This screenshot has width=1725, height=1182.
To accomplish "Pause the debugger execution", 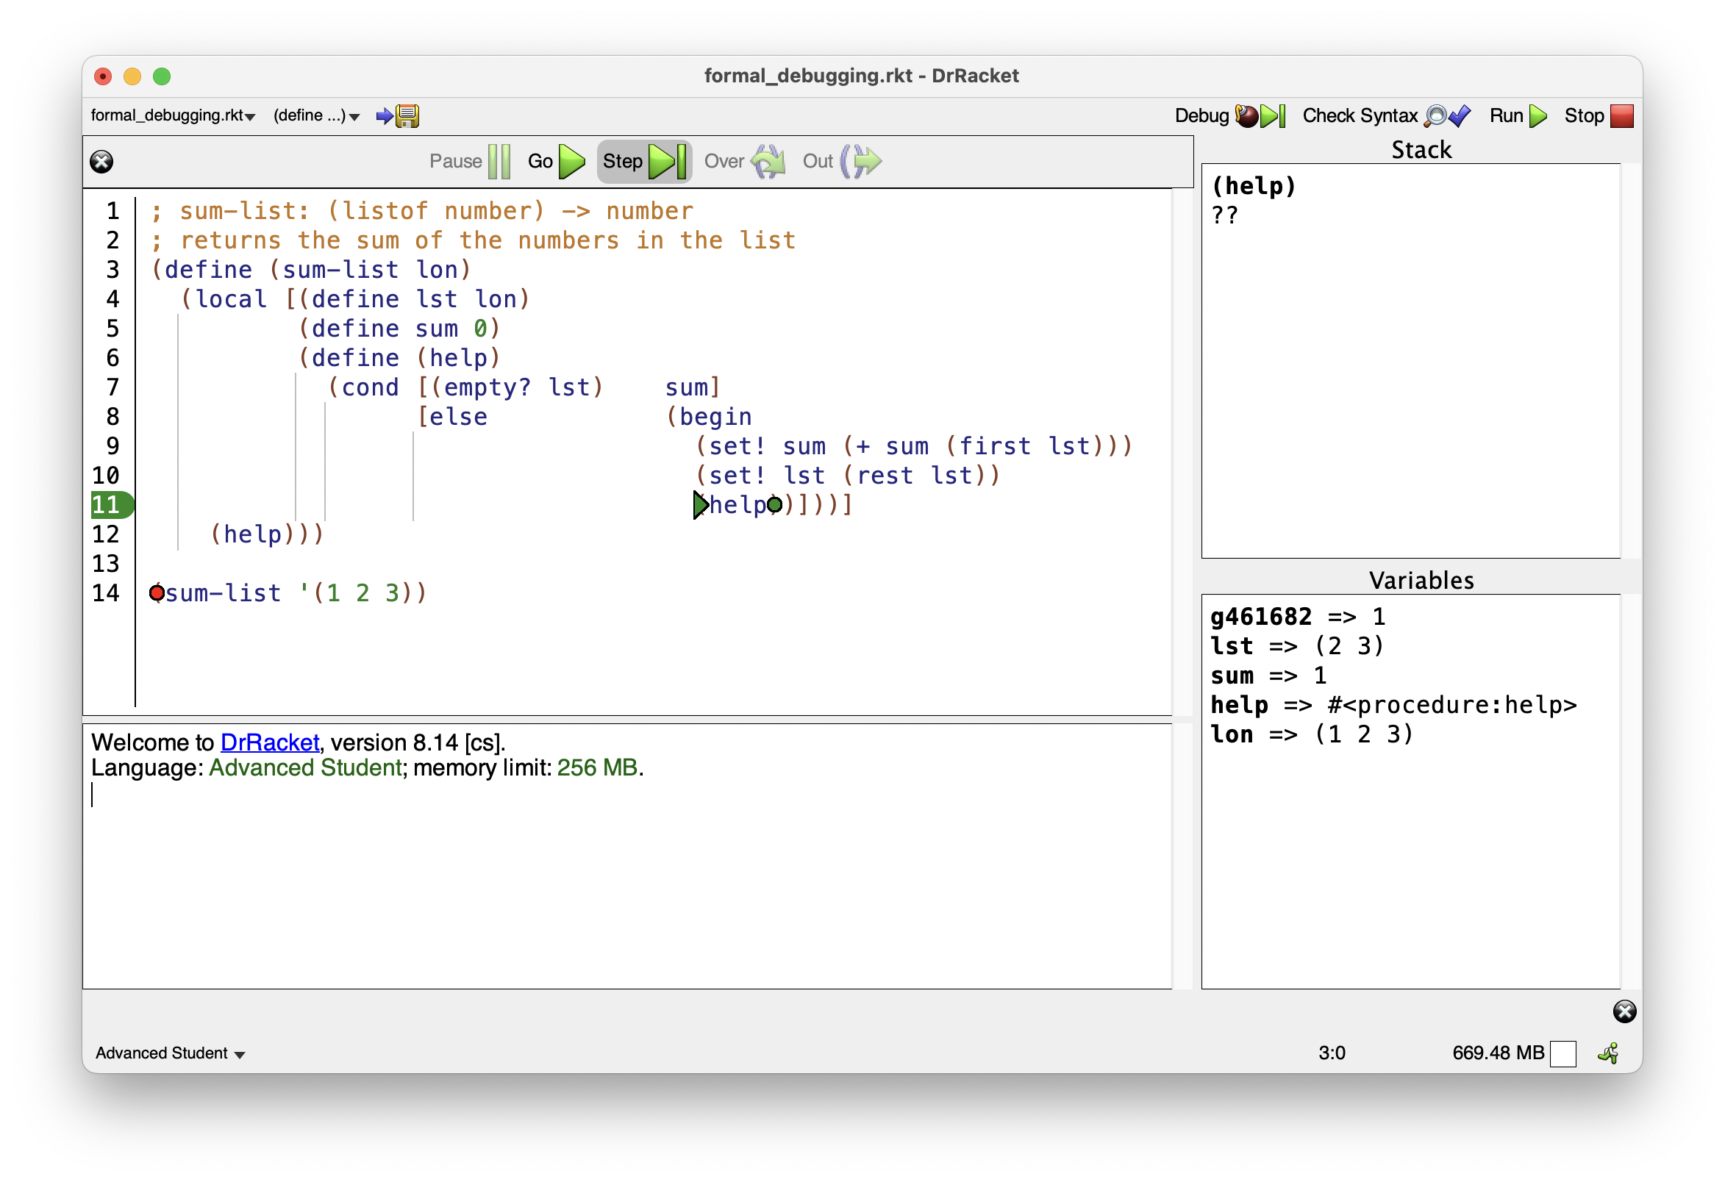I will pos(468,161).
